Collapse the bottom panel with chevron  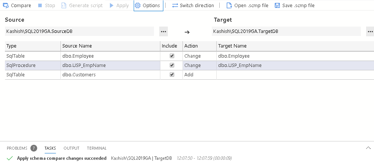pos(368,148)
